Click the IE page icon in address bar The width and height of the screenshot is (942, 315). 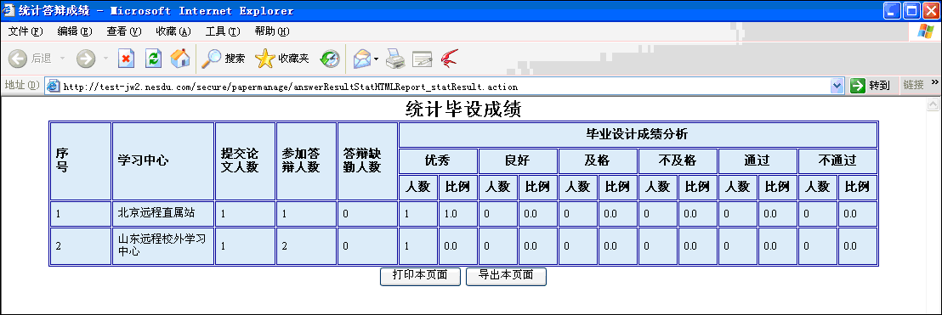point(54,87)
